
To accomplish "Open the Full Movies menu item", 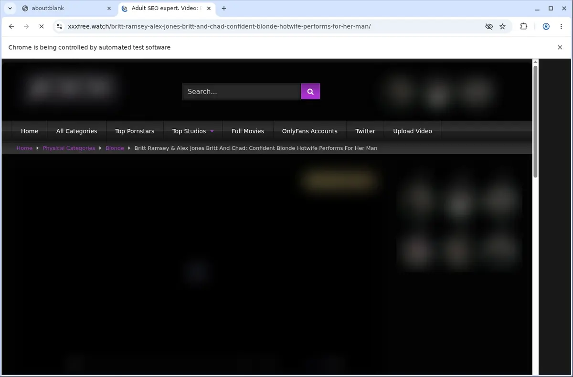I will 248,131.
